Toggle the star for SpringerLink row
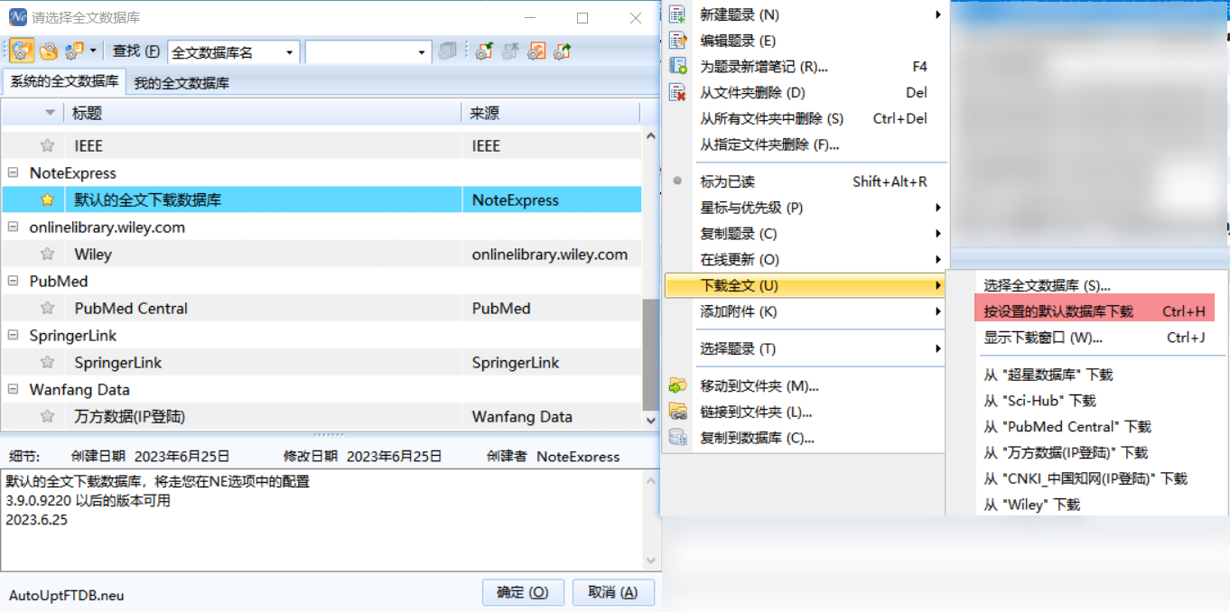The height and width of the screenshot is (612, 1230). click(48, 362)
